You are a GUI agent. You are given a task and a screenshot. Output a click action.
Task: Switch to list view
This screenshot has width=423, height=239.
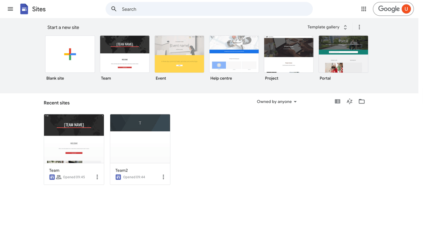click(337, 101)
